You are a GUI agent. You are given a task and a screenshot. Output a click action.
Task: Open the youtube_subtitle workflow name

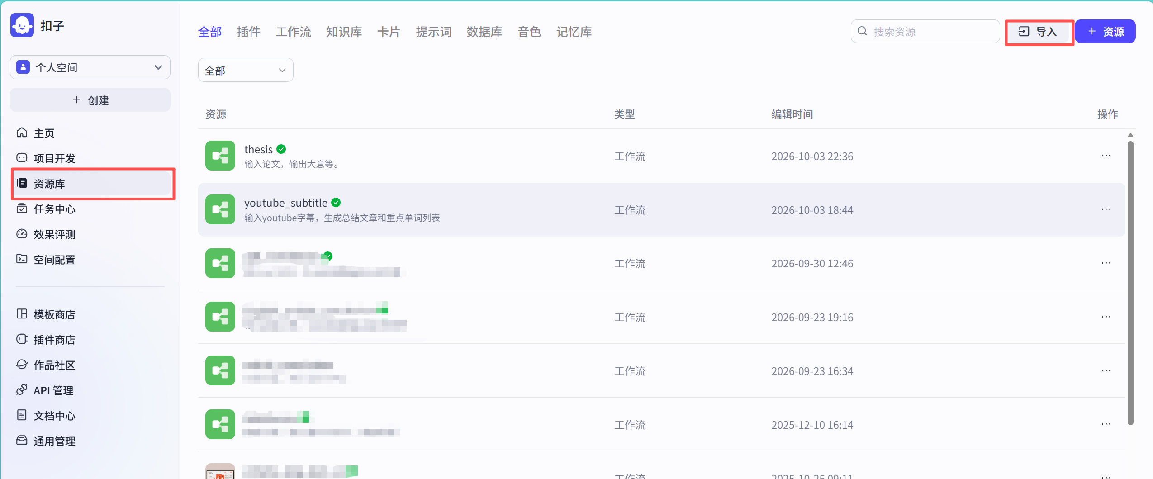point(286,203)
